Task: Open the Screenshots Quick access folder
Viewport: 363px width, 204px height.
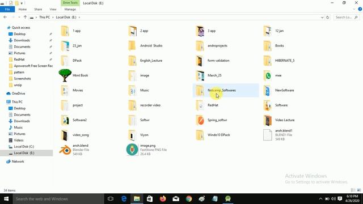Action: pos(22,79)
